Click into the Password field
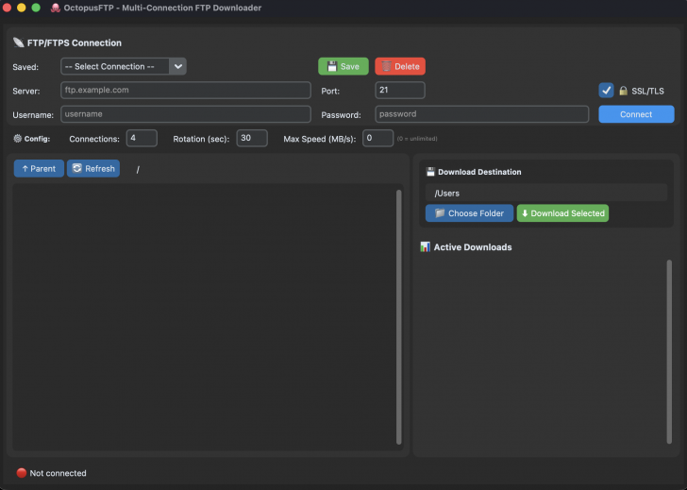The width and height of the screenshot is (687, 490). [x=482, y=114]
